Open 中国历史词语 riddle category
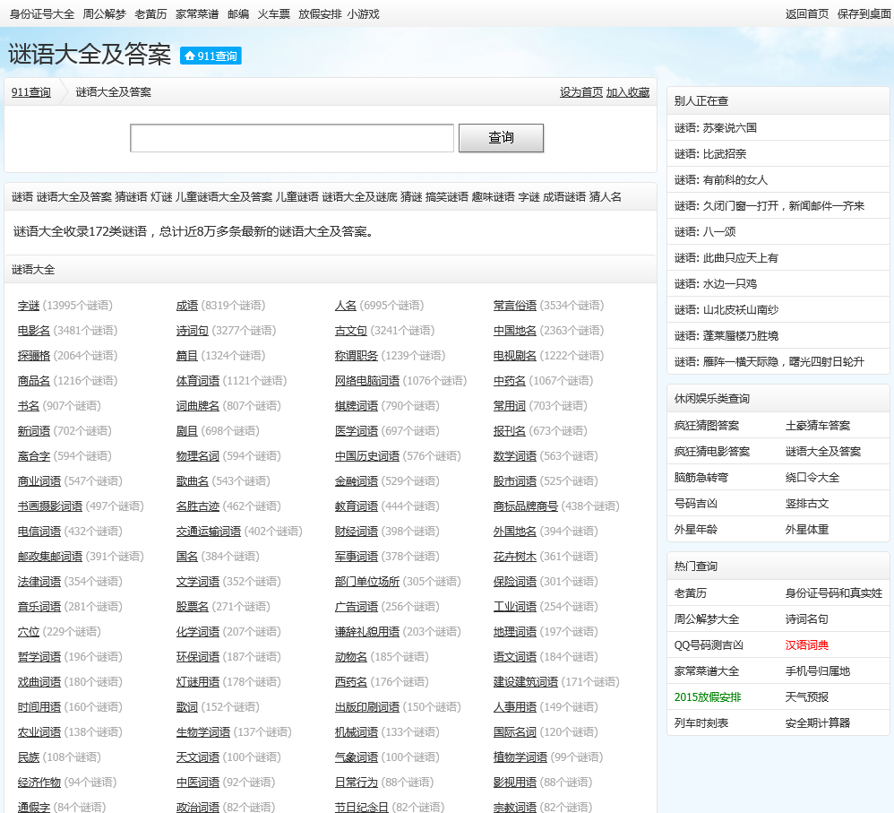The image size is (894, 813). pos(367,456)
